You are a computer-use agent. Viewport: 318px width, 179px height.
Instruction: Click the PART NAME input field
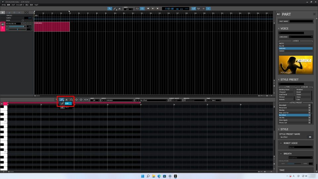tap(301, 21)
